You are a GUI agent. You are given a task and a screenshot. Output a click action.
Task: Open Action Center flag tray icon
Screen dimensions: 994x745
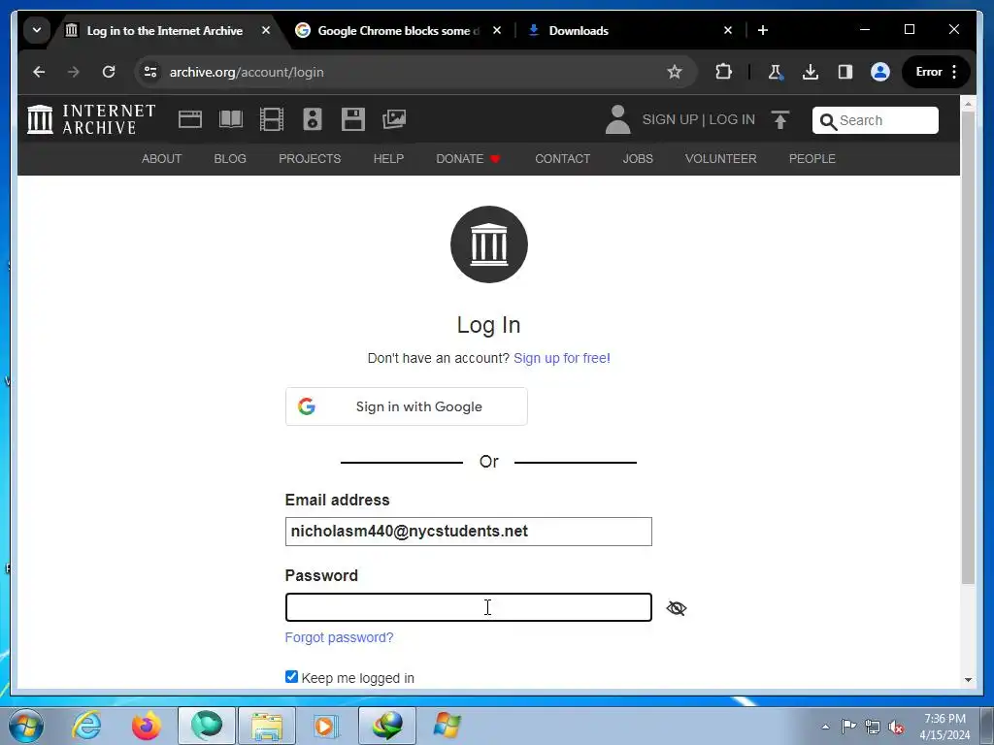click(x=848, y=727)
